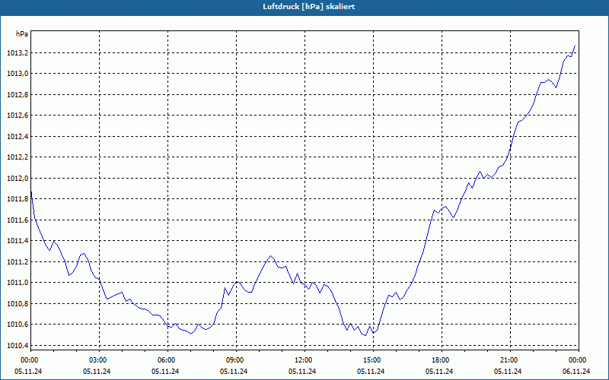
Task: Click the 1011,6 axis label
Action: click(17, 220)
